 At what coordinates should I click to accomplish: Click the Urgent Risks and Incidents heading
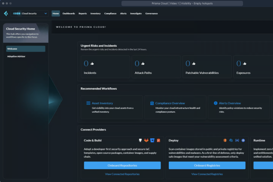(99, 46)
